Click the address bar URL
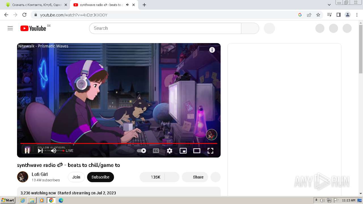363x204 pixels. coord(74,15)
